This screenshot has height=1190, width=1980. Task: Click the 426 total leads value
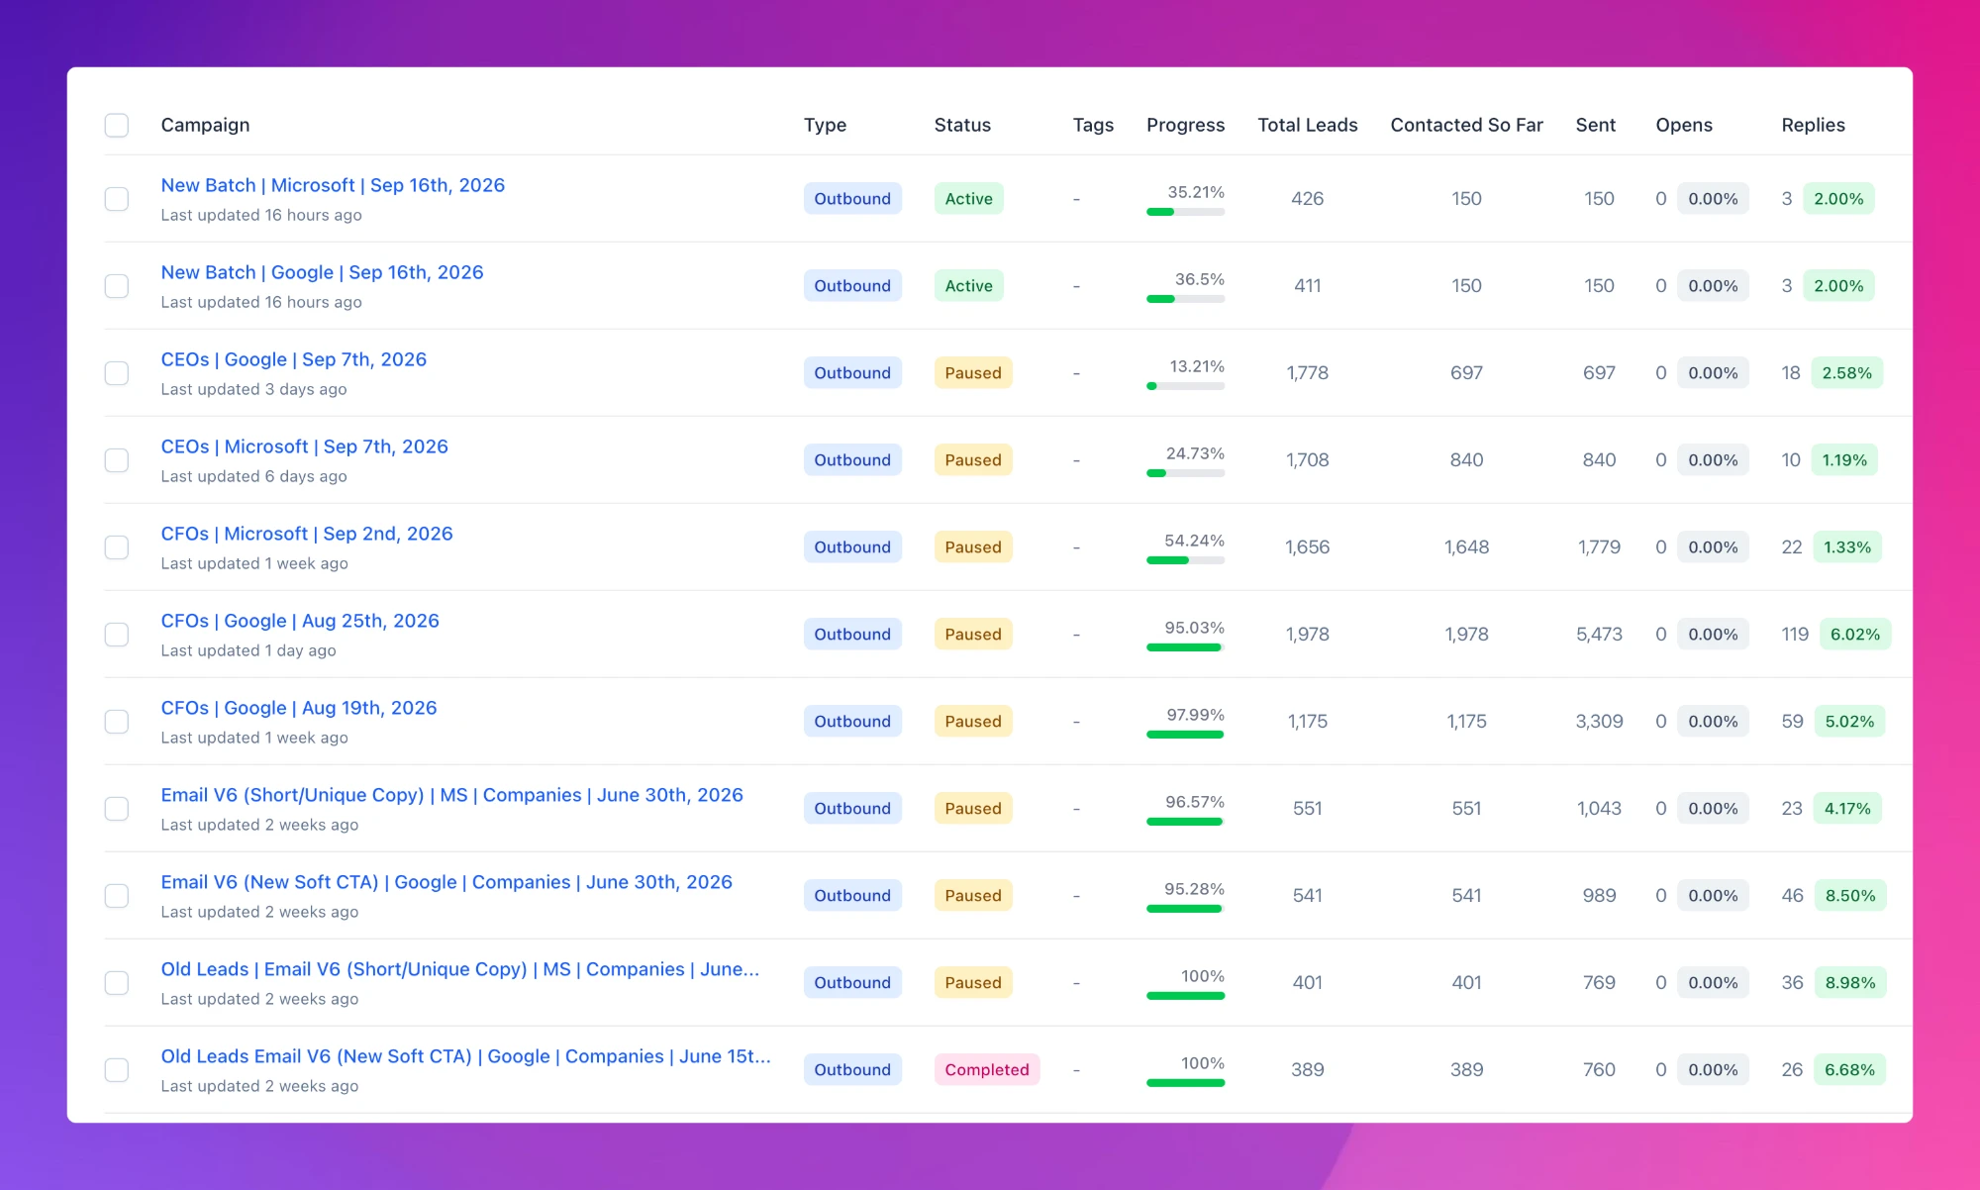[x=1307, y=199]
